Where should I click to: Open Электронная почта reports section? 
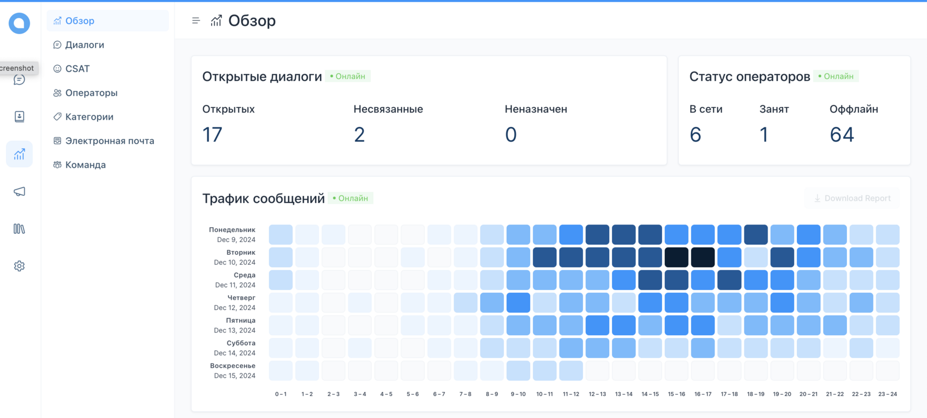click(x=108, y=141)
